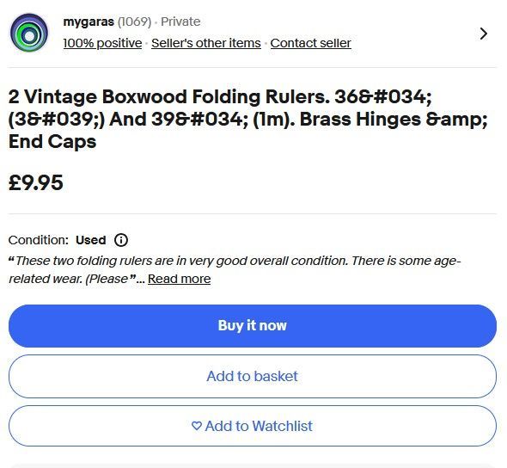507x468 pixels.
Task: Click the heart icon on Watchlist button
Action: coord(197,426)
